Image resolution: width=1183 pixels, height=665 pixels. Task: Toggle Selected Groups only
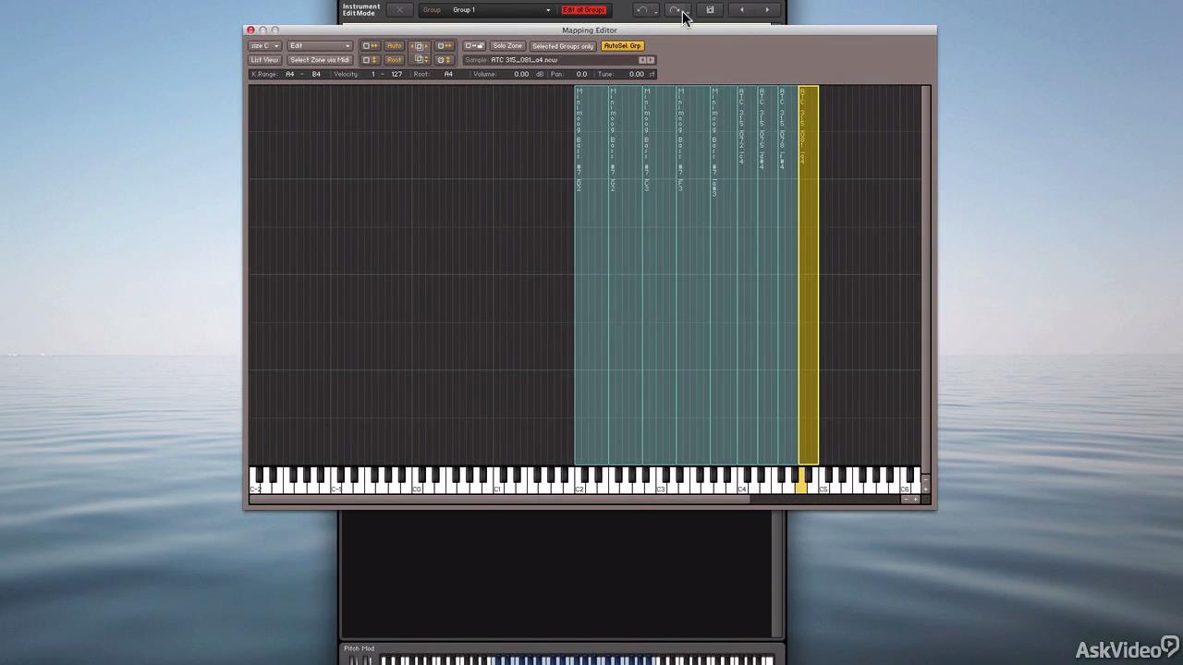coord(564,46)
